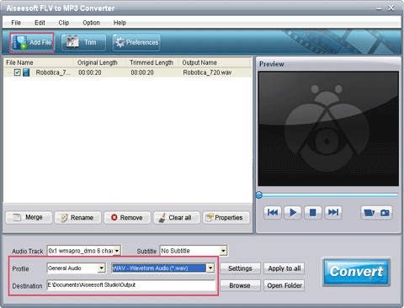Click the Rename button
Screen dimensions: 404x308
point(77,218)
